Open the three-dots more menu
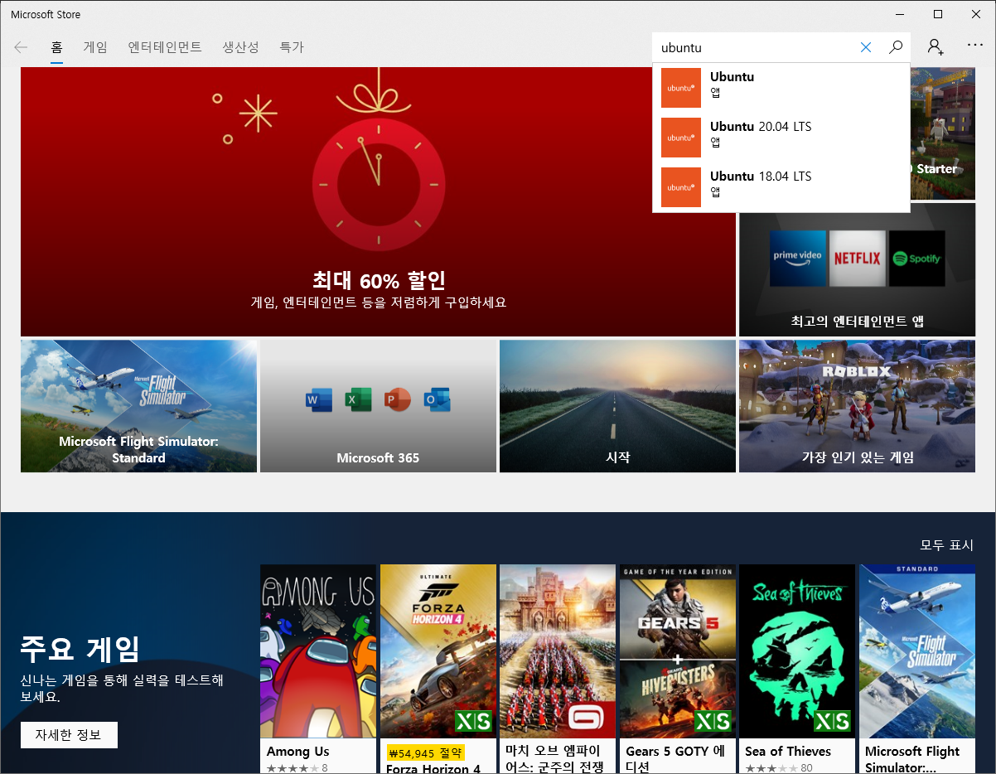Viewport: 996px width, 774px height. (975, 46)
